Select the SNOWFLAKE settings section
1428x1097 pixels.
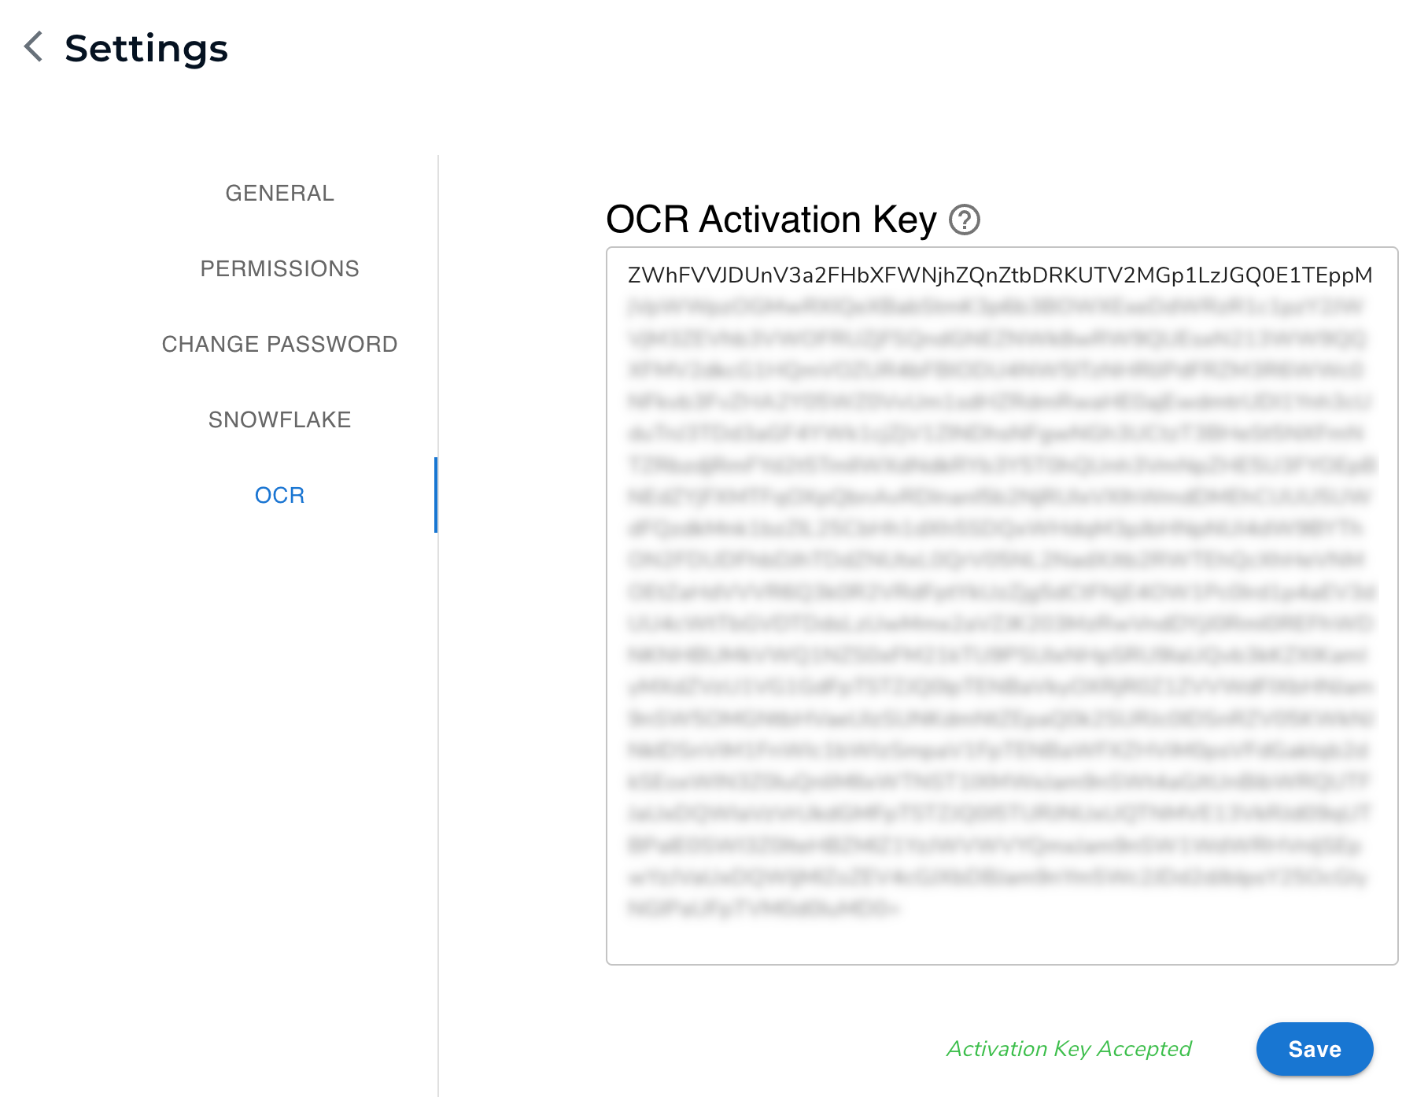pos(279,419)
